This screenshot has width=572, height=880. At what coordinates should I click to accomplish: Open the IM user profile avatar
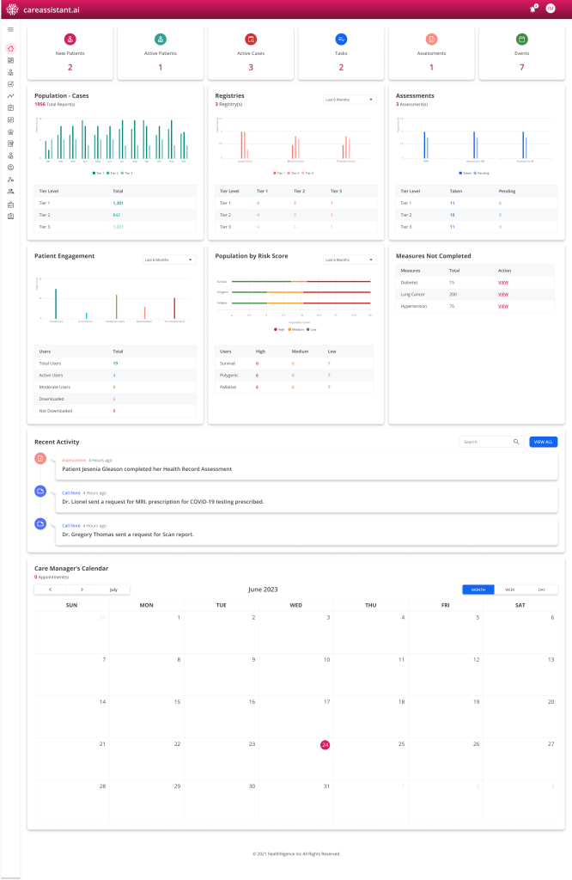point(551,9)
